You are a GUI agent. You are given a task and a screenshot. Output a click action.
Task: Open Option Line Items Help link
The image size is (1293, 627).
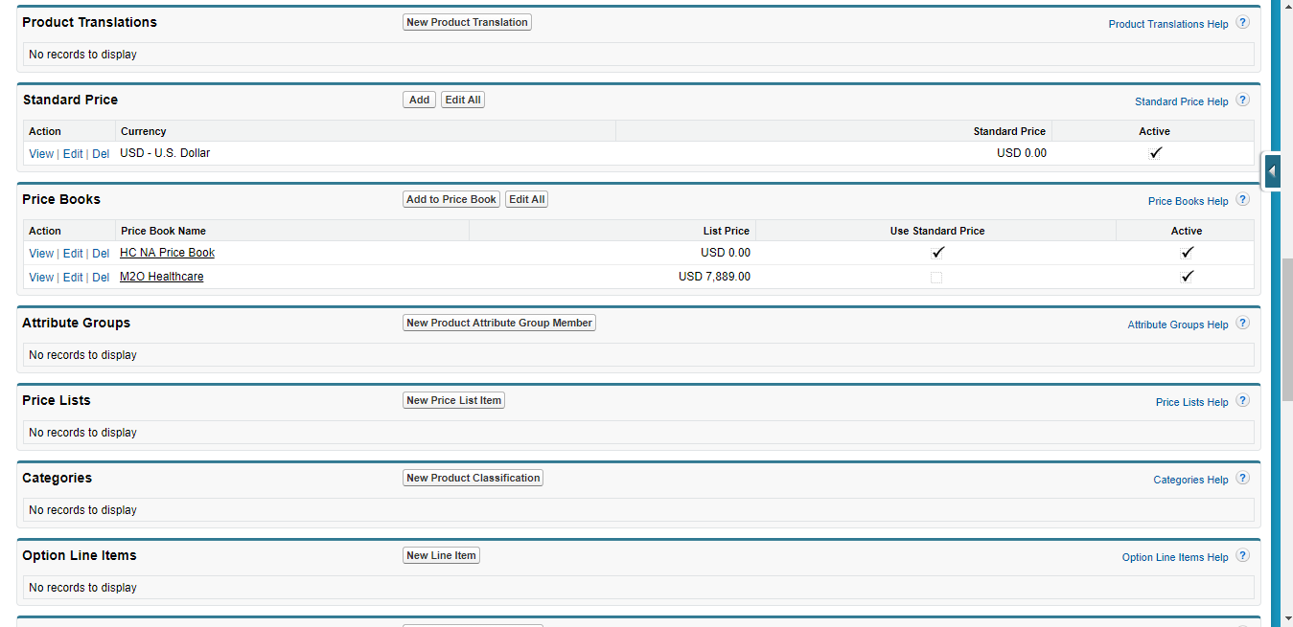[1175, 557]
